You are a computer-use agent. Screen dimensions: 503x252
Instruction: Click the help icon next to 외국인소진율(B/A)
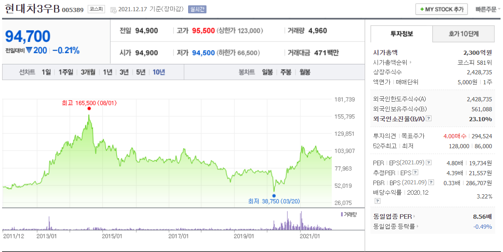(429, 119)
